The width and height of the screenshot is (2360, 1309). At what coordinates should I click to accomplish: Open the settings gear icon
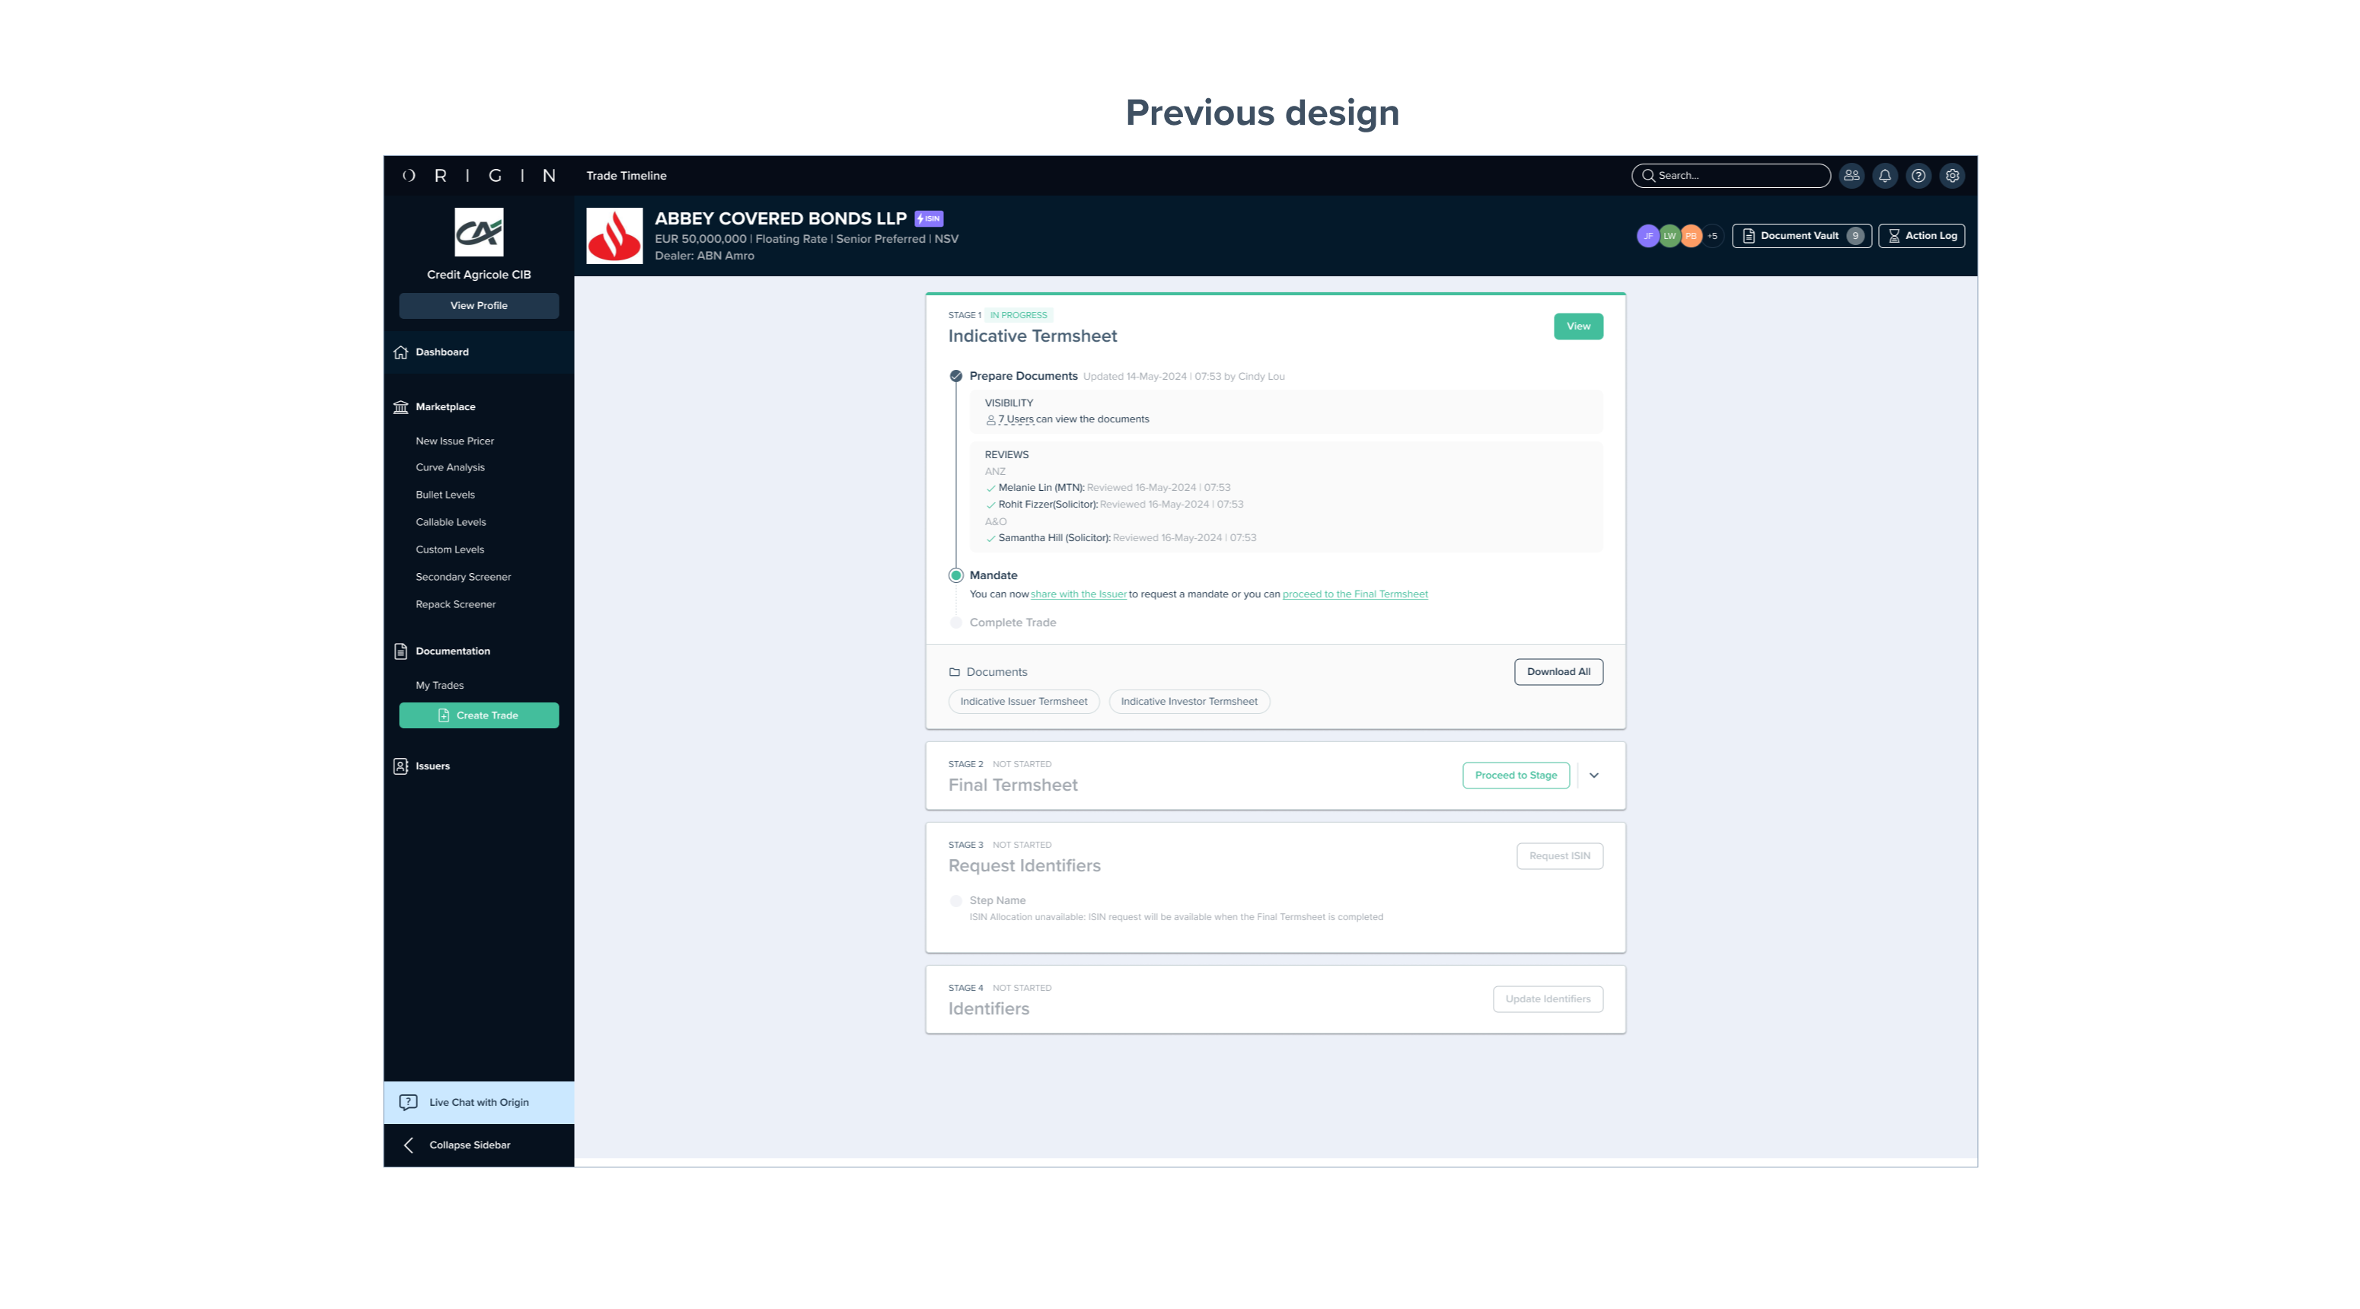(1952, 176)
